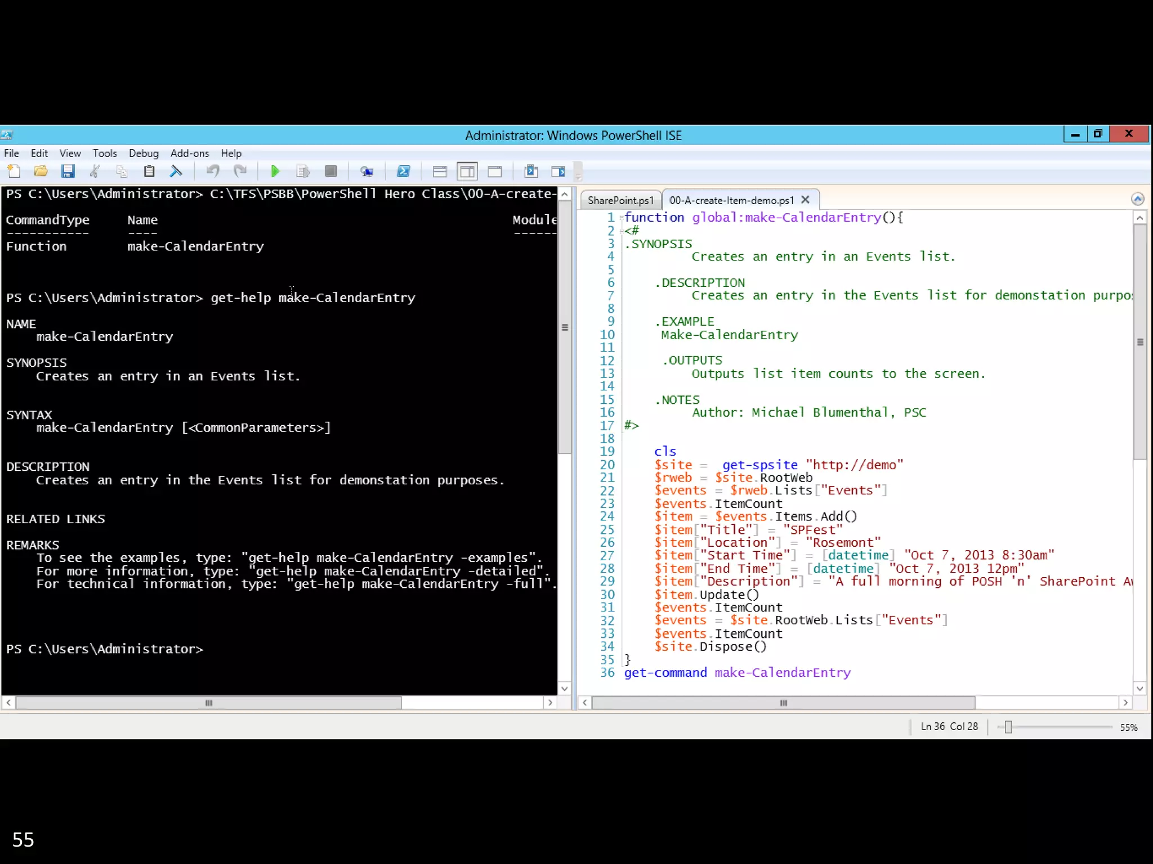Viewport: 1153px width, 864px height.
Task: Switch to the SharePoint.ps1 tab
Action: point(620,200)
